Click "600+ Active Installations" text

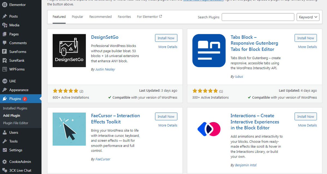tap(71, 97)
